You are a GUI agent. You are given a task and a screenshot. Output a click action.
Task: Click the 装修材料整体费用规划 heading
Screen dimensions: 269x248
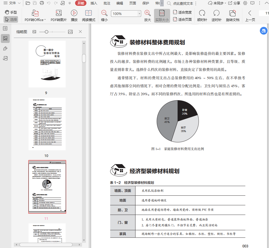point(157,42)
